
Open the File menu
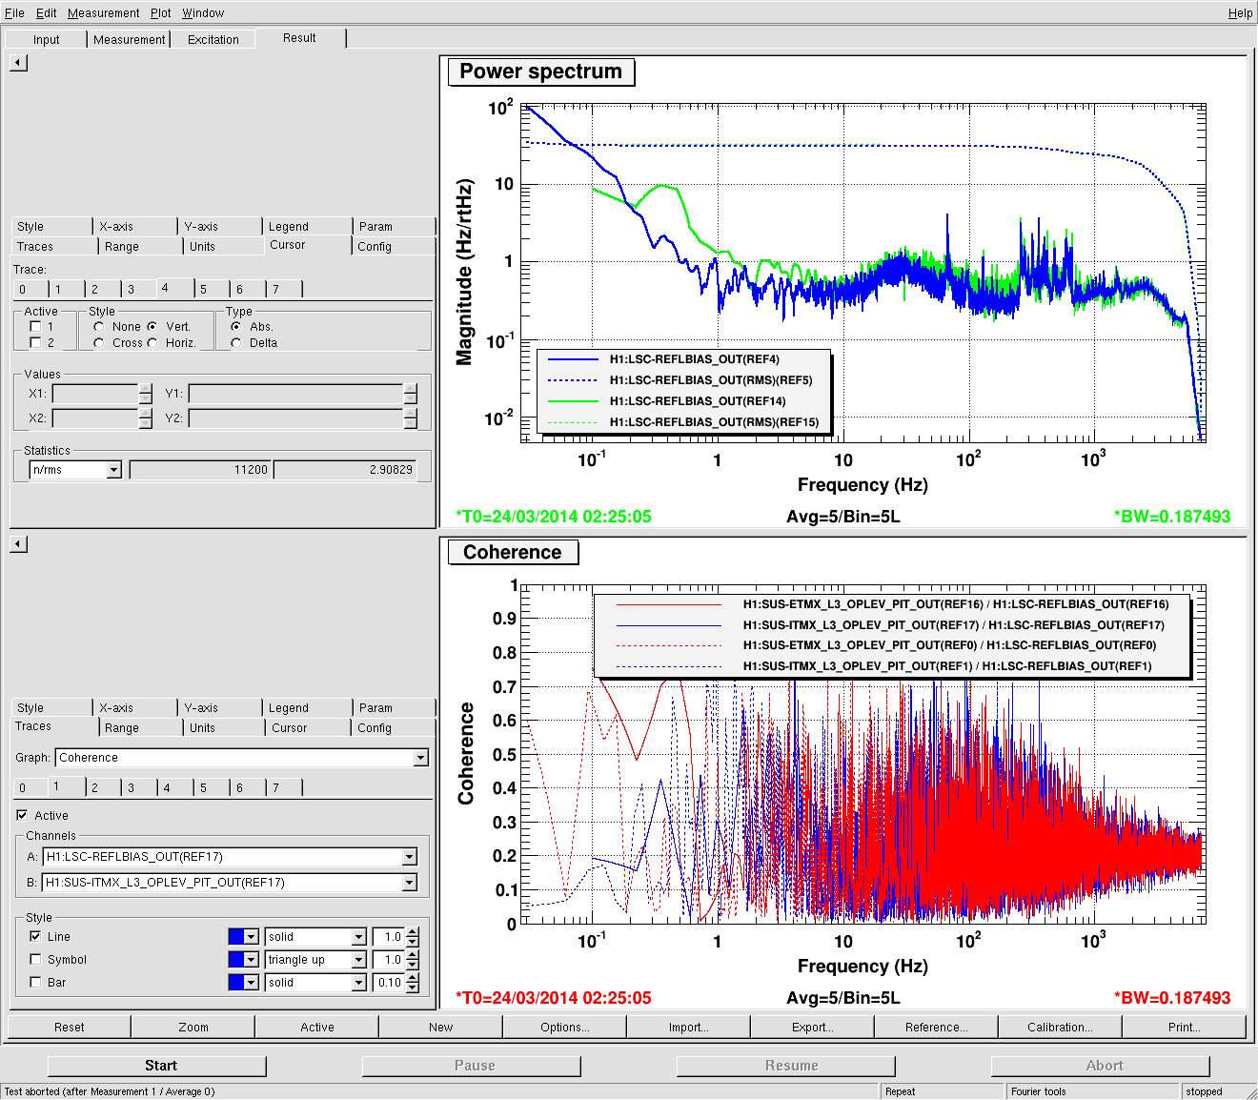pyautogui.click(x=14, y=12)
